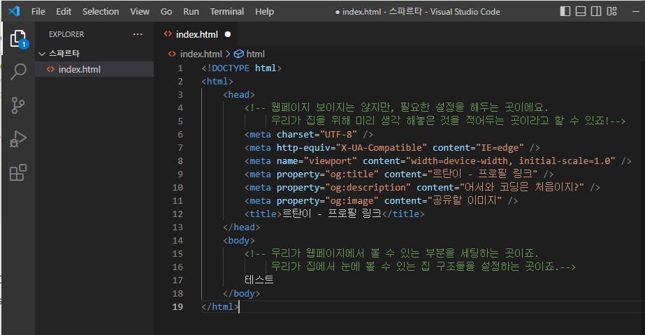The image size is (645, 335).
Task: Open Explorer's more actions ellipsis
Action: [138, 34]
